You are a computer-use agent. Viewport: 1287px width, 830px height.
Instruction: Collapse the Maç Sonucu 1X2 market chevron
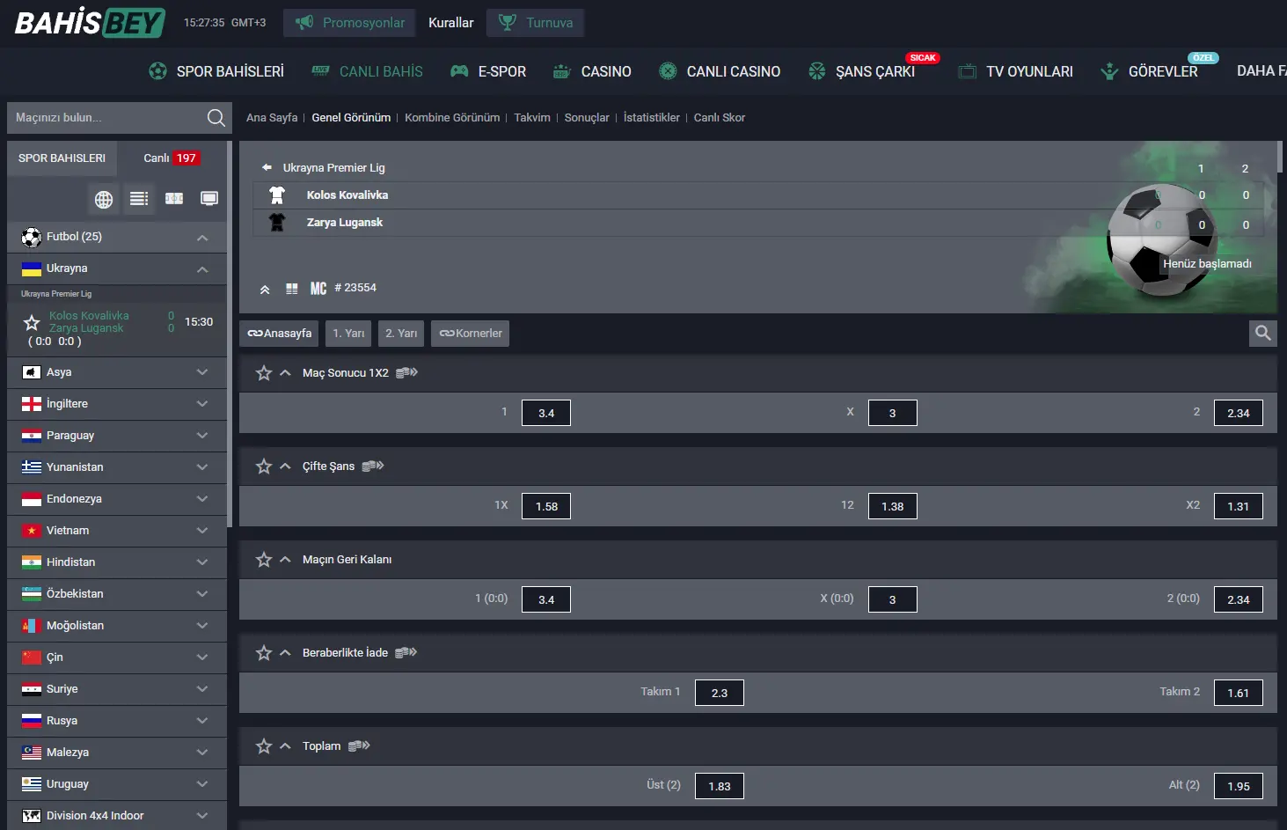(285, 373)
